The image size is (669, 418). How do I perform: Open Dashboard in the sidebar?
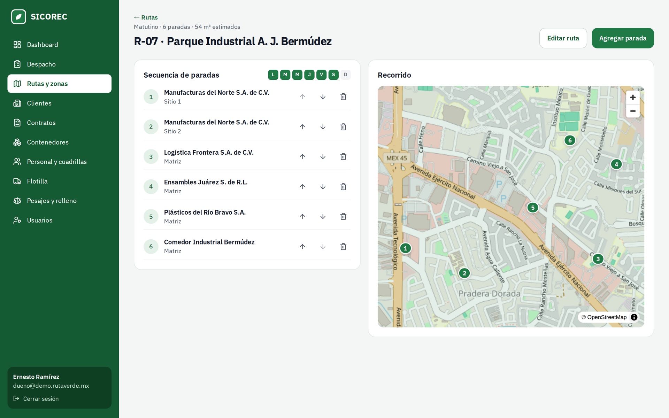(x=59, y=45)
